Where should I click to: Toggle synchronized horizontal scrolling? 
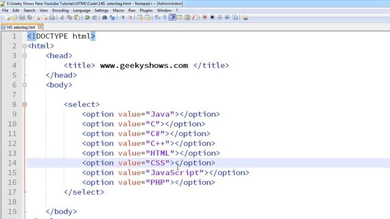(147, 18)
